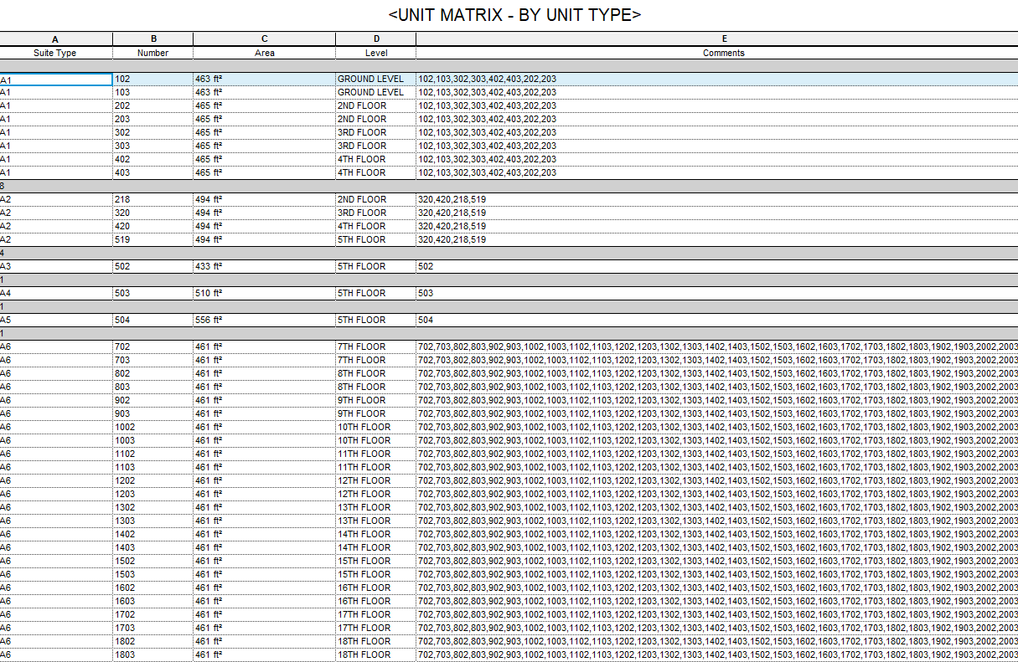Viewport: 1018px width, 662px height.
Task: Select unit number 320 cell
Action: coord(153,213)
